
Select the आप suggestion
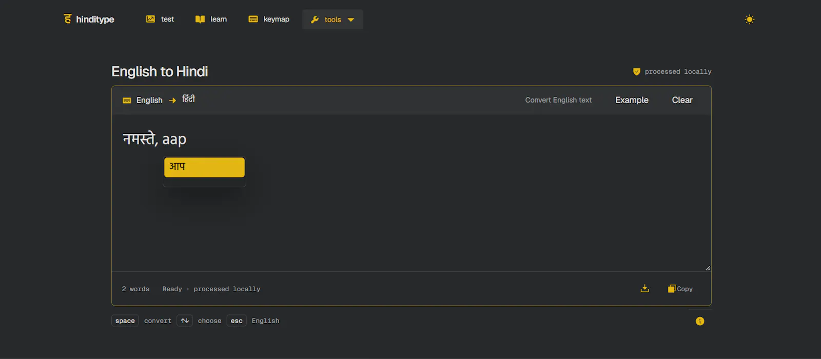(204, 167)
